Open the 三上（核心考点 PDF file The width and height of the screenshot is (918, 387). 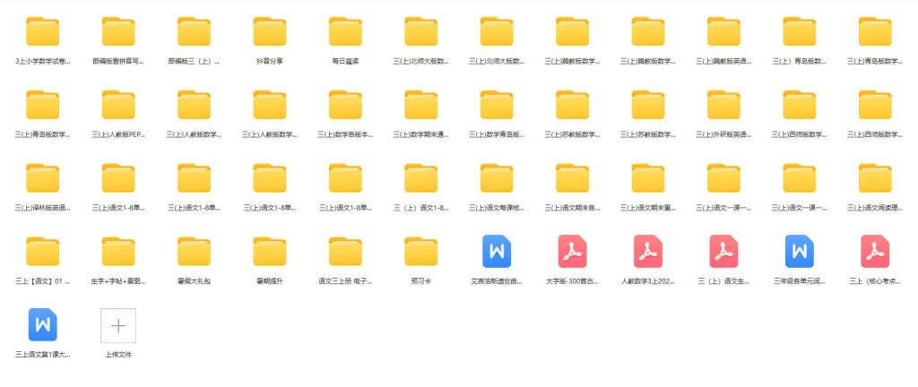[x=874, y=252]
